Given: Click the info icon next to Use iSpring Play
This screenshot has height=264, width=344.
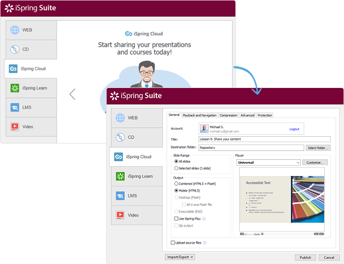Looking at the screenshot, I should pos(204,219).
